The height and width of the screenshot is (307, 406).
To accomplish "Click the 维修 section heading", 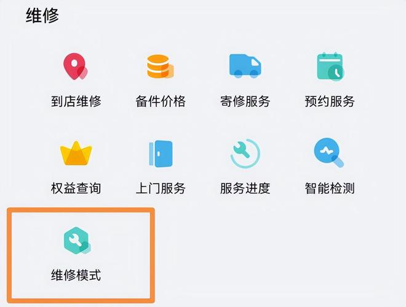I will tap(42, 16).
